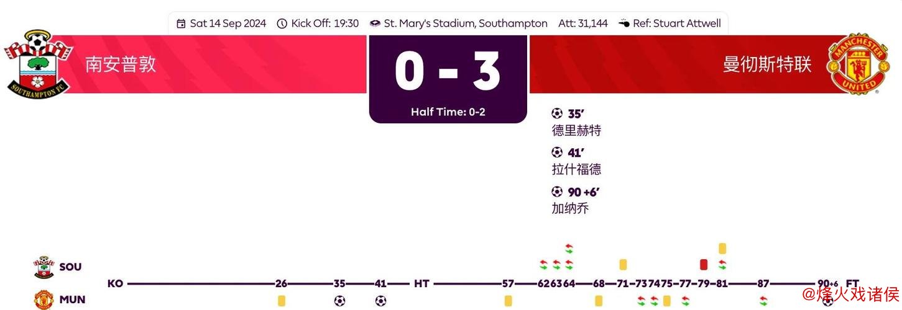
Task: Select the KO marker on the timeline
Action: point(115,284)
